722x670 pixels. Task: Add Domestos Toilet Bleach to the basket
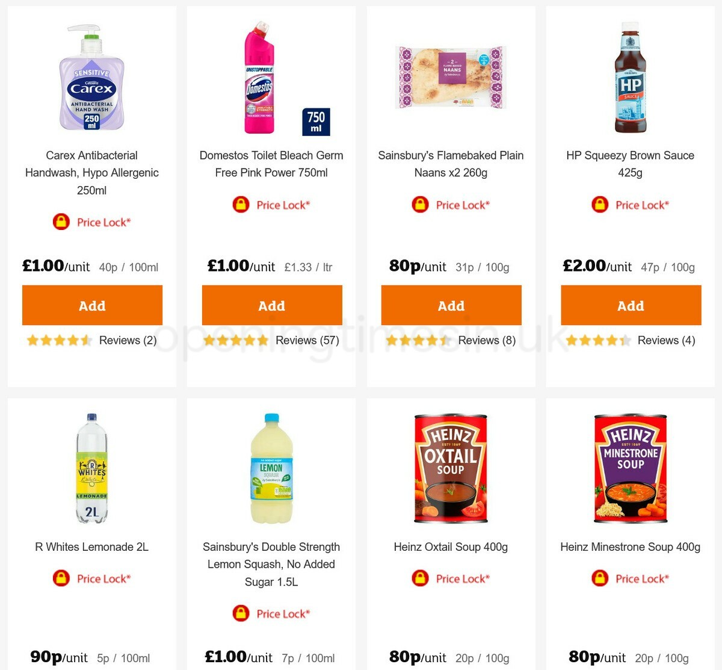point(272,305)
